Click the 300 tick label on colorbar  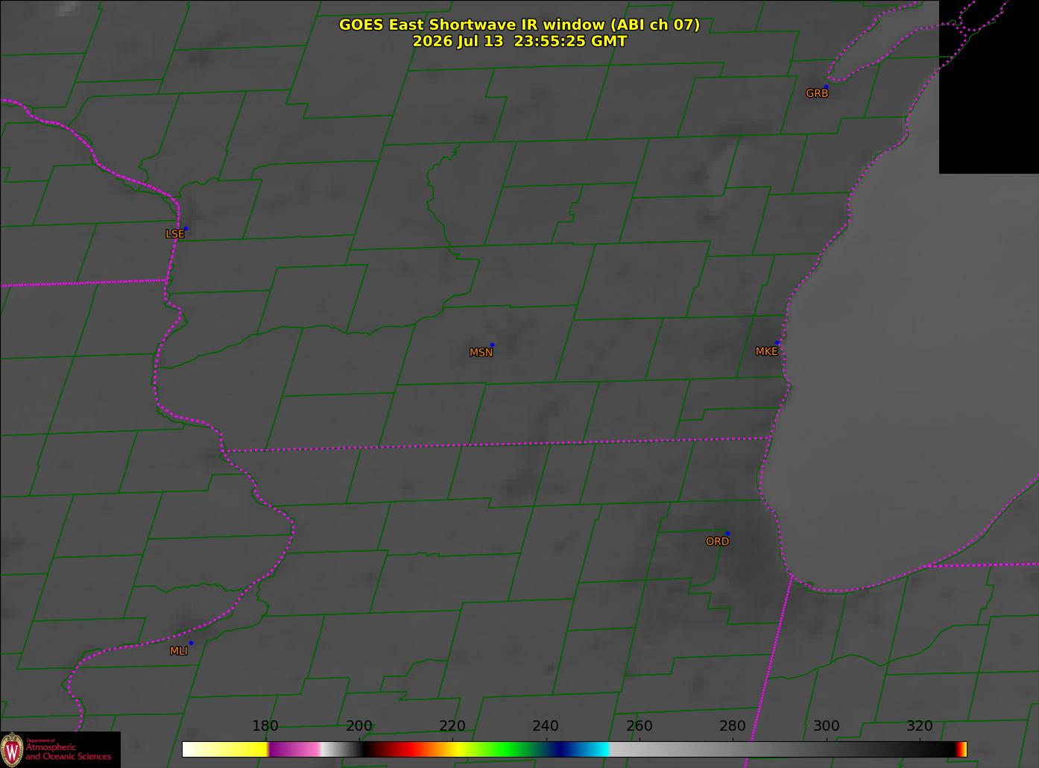826,726
